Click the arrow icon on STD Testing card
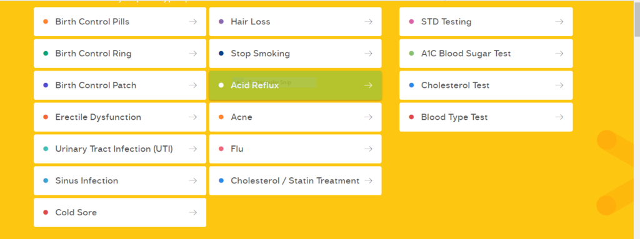Image resolution: width=640 pixels, height=239 pixels. 559,22
